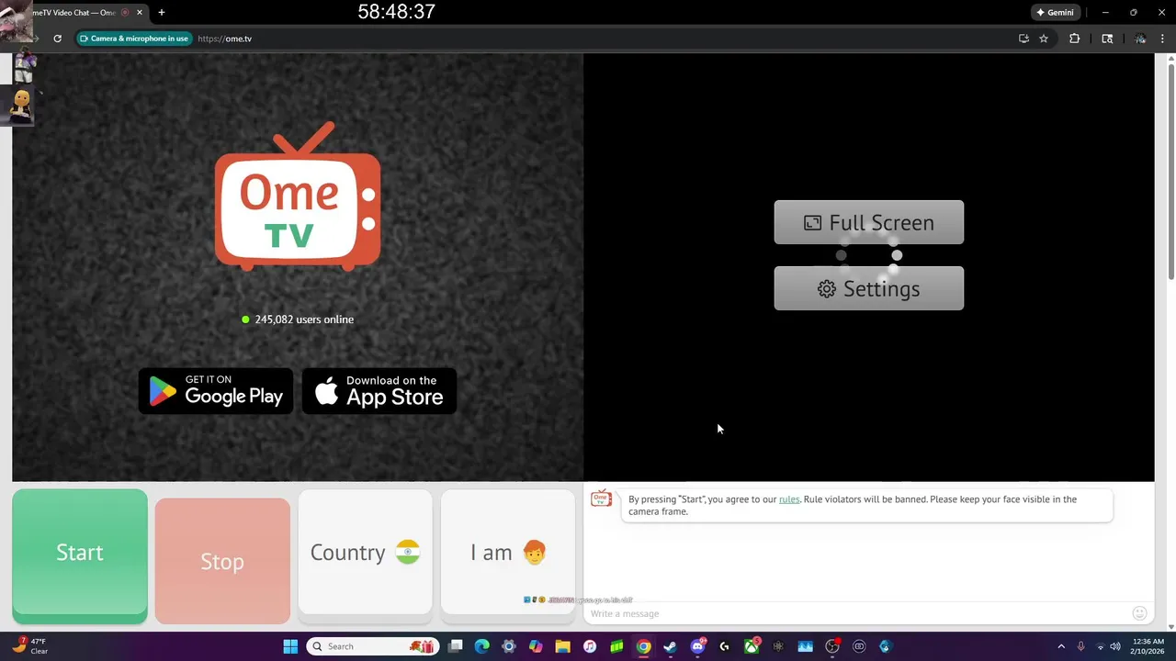Open File Explorer from the taskbar

pos(563,646)
